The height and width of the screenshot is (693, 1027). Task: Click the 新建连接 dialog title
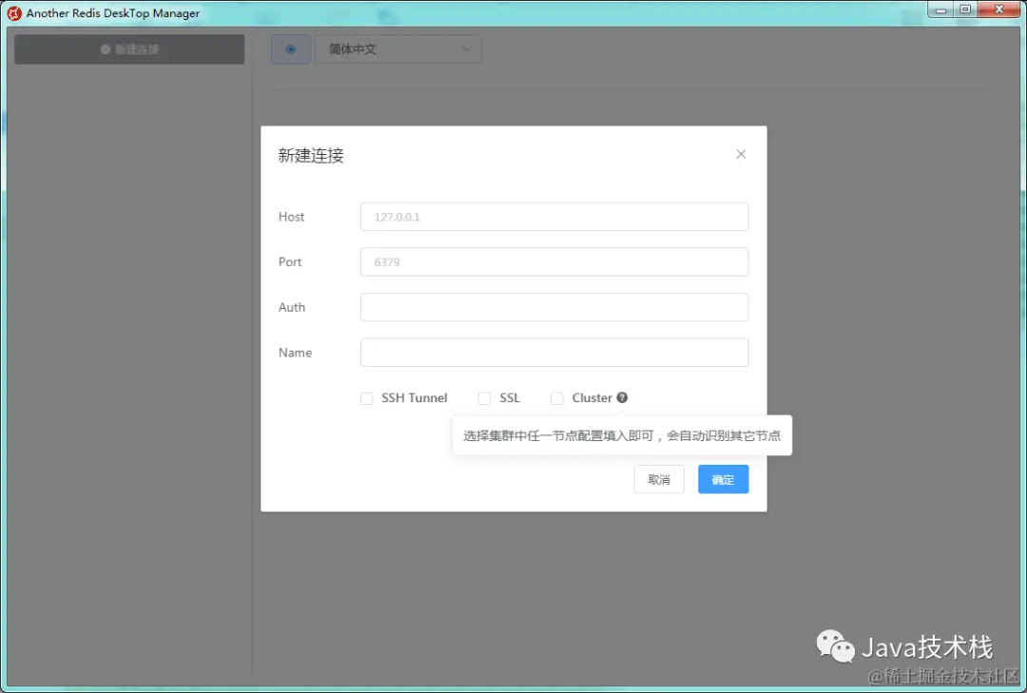[x=310, y=154]
